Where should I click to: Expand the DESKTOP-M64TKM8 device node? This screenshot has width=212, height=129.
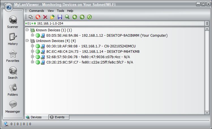tap(33, 51)
